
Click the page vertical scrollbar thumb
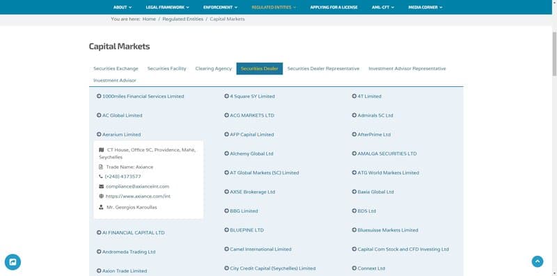click(x=554, y=54)
